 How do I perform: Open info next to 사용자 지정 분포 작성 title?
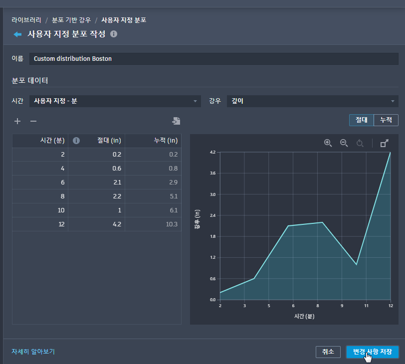pos(114,34)
